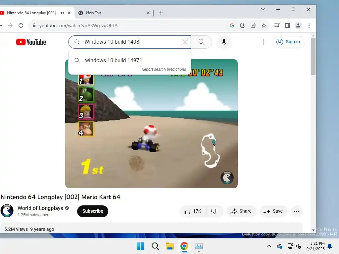
Task: Open more actions ellipsis under video
Action: point(297,211)
